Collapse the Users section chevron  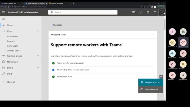38,31
